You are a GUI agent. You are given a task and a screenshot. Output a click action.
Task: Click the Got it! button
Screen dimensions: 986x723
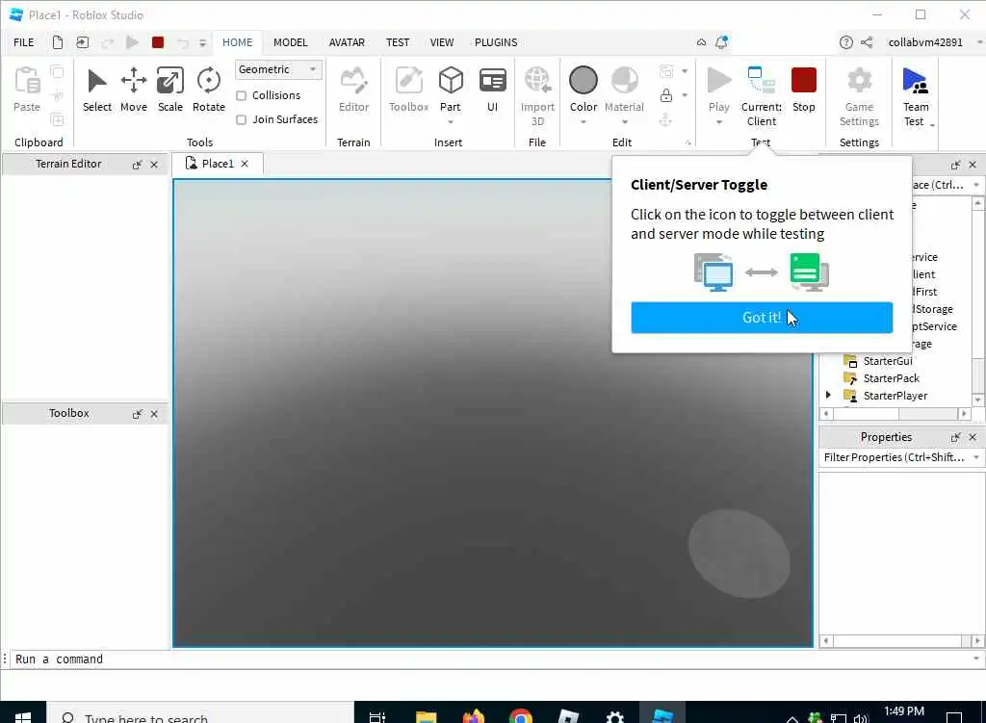point(762,318)
